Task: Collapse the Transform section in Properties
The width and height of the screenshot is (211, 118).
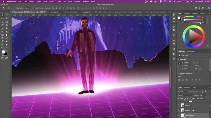Action: tap(178, 59)
